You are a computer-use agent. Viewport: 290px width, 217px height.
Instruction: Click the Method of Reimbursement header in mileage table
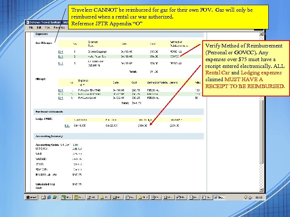tap(162, 83)
